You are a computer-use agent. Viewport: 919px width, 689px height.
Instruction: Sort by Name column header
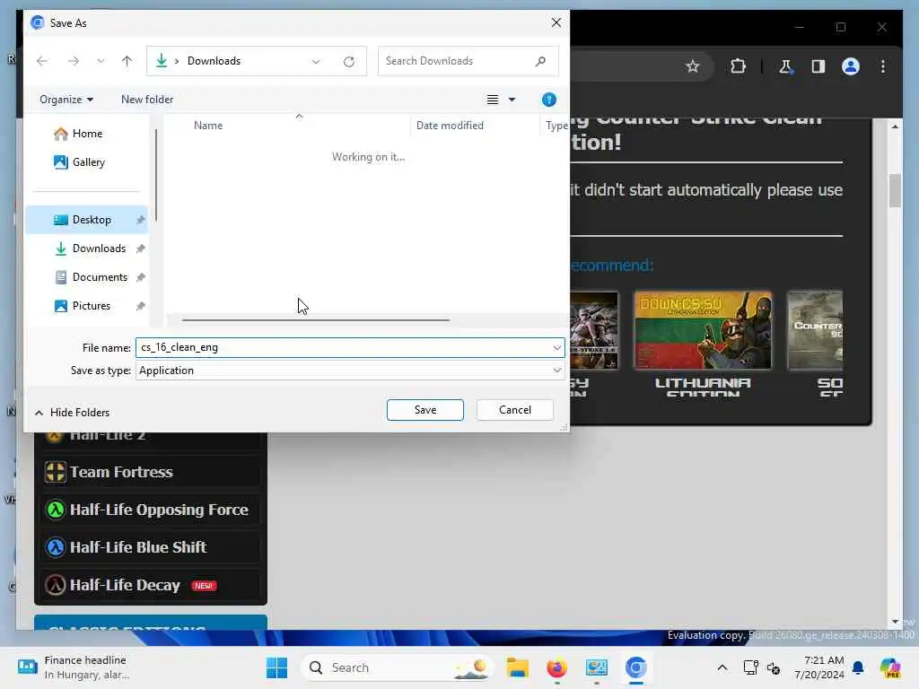tap(208, 126)
